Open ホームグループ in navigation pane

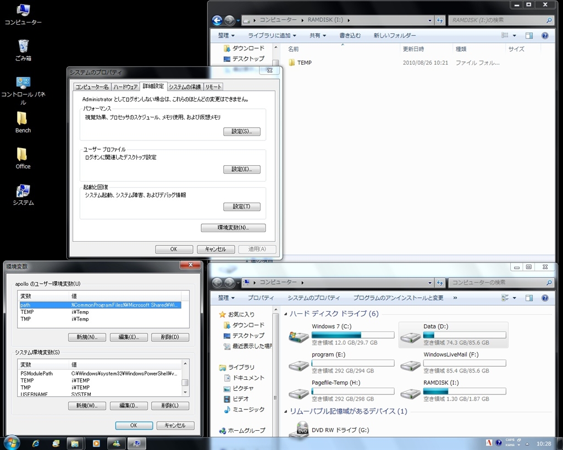[x=242, y=430]
